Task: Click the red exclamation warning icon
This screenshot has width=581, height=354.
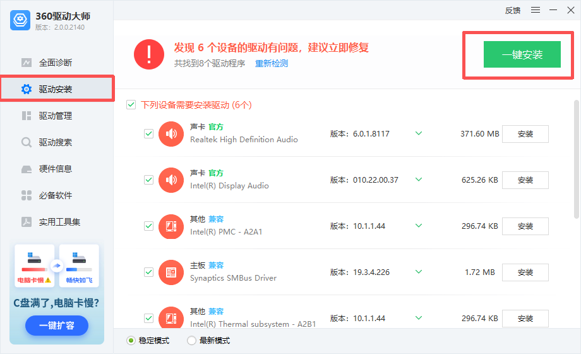Action: click(149, 54)
